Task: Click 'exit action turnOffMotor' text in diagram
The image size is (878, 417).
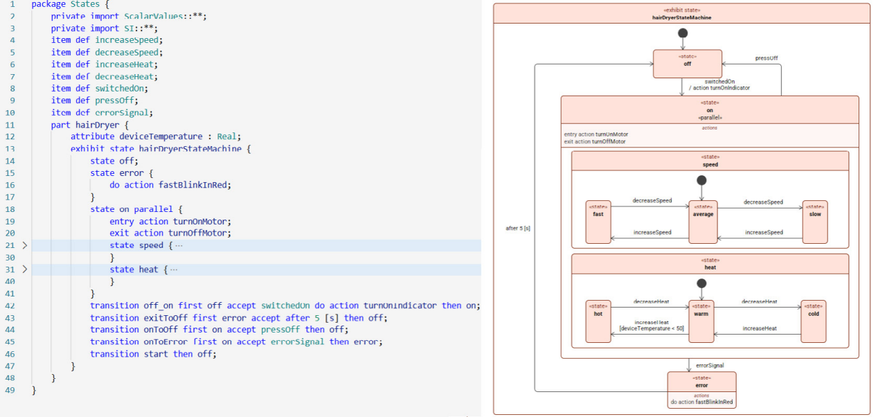Action: point(595,141)
